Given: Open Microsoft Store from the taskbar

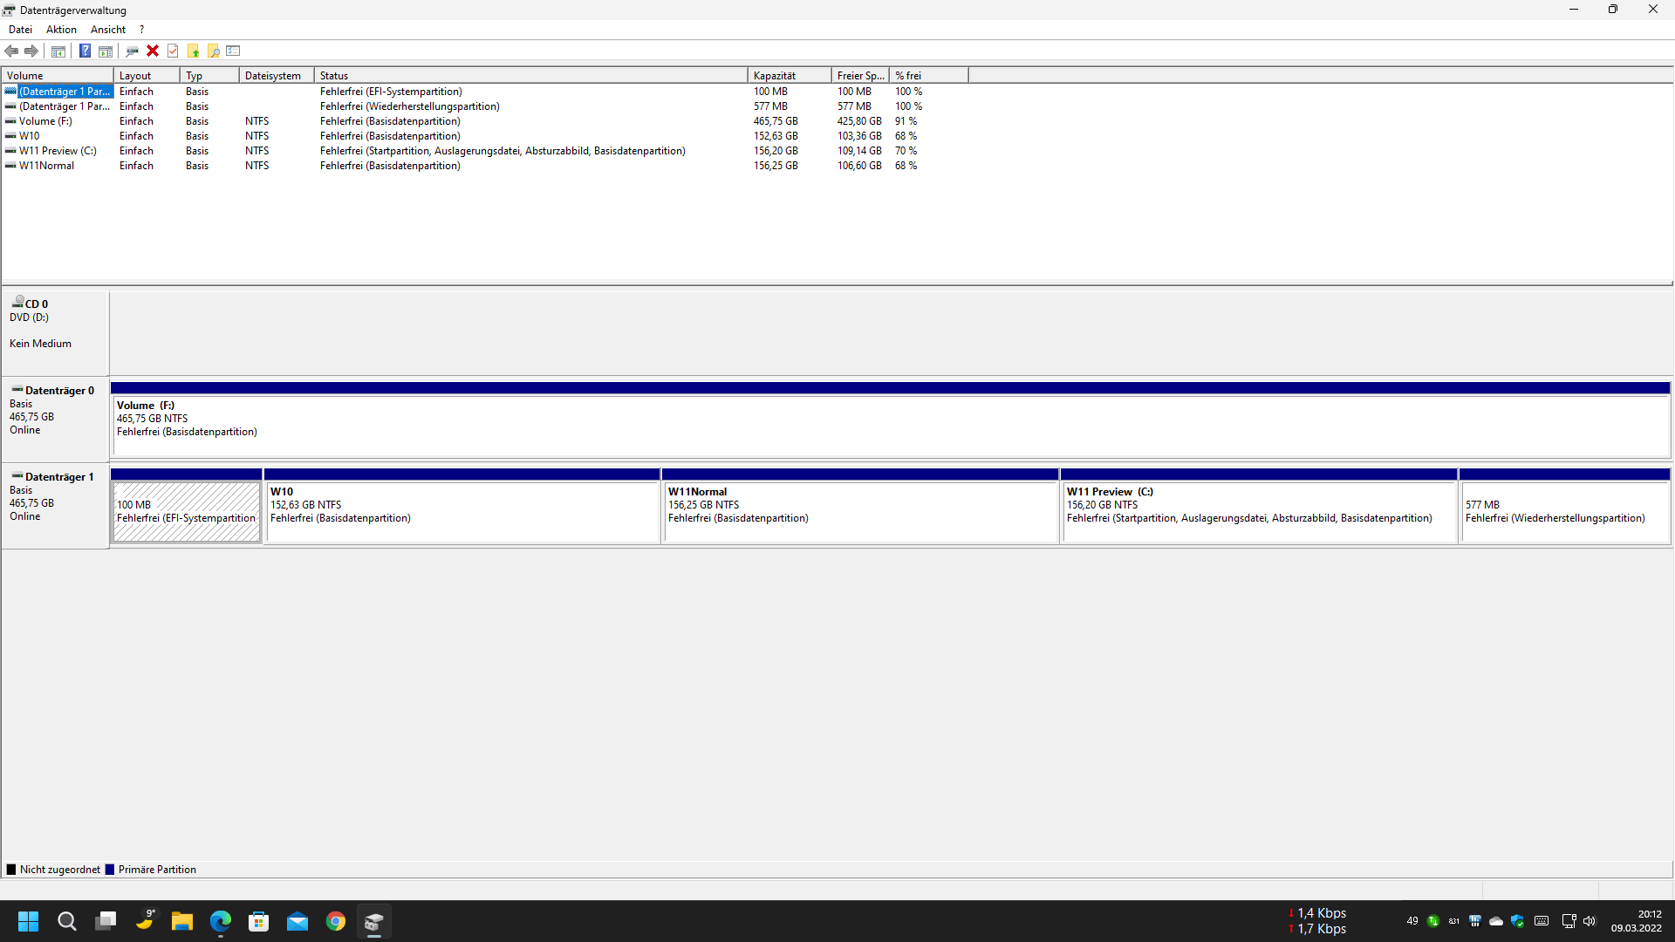Looking at the screenshot, I should coord(259,921).
